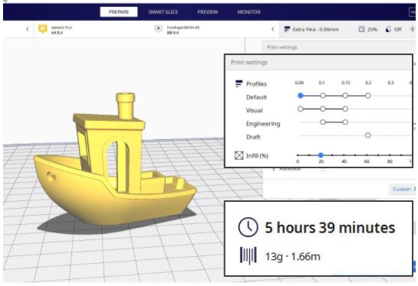Select Default profile at 0.06 layer height
The image size is (418, 286).
tap(301, 96)
